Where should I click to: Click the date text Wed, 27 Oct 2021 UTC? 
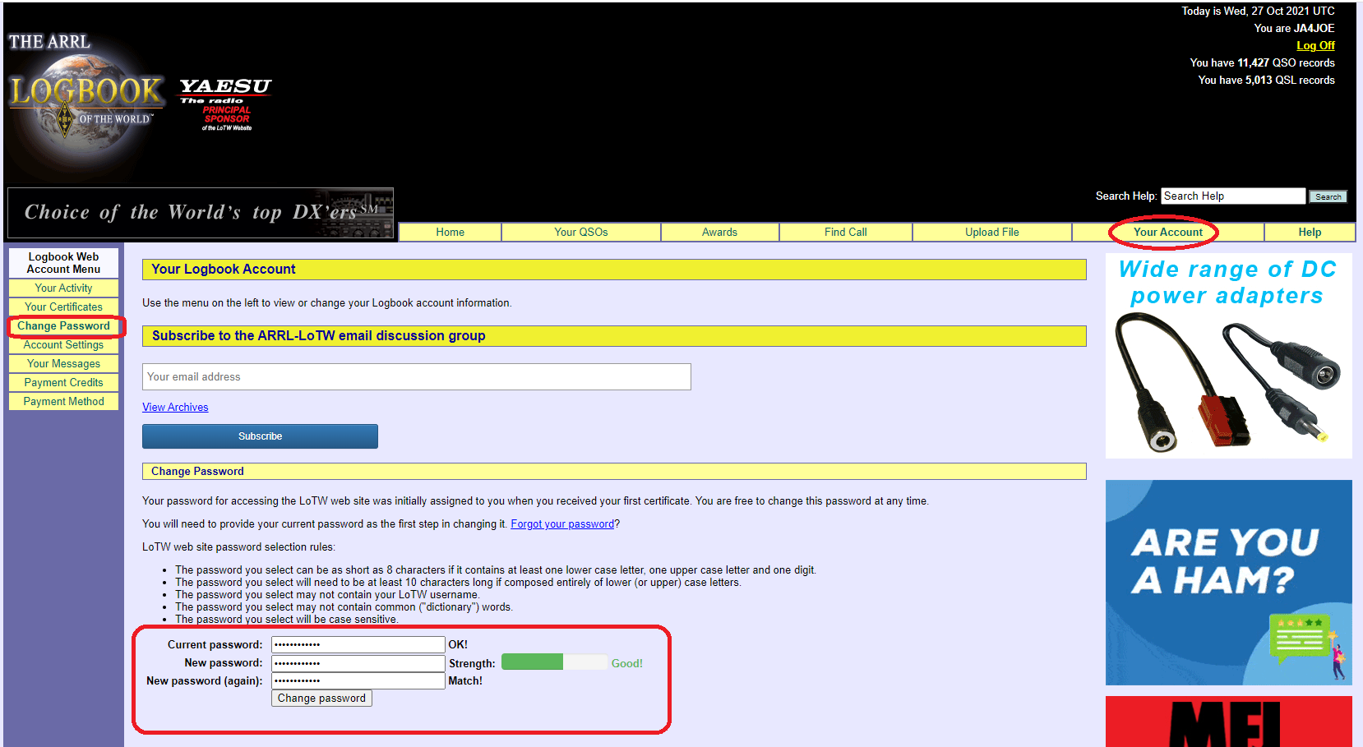coord(1279,12)
